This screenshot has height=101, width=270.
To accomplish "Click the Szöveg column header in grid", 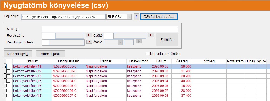I will [209, 61].
